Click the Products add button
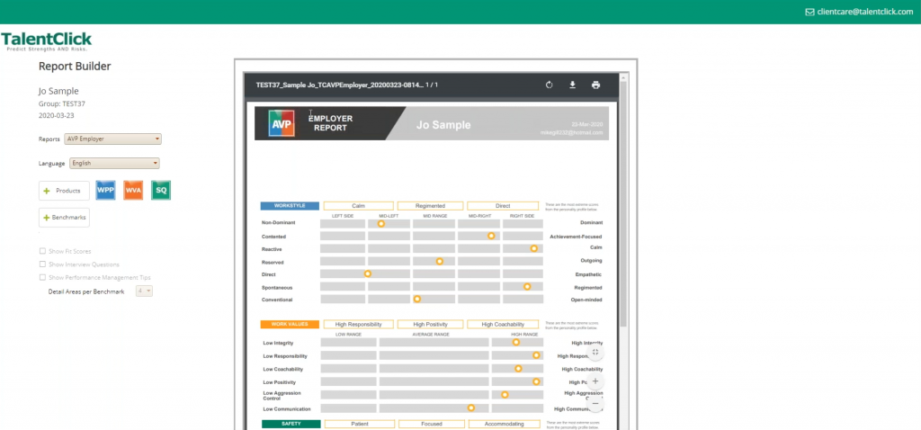Image resolution: width=921 pixels, height=430 pixels. click(x=63, y=191)
